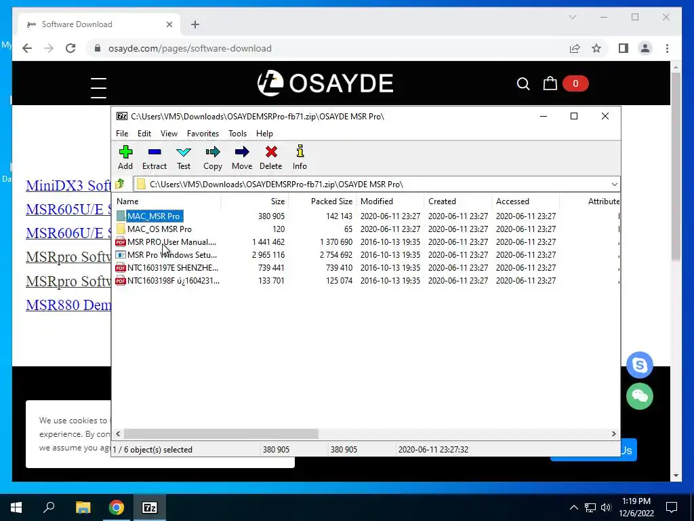Open the Help menu in 7-Zip

[264, 134]
